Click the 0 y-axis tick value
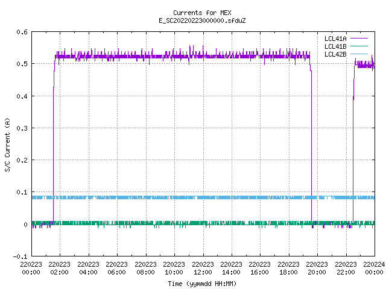The width and height of the screenshot is (386, 289). click(x=25, y=225)
